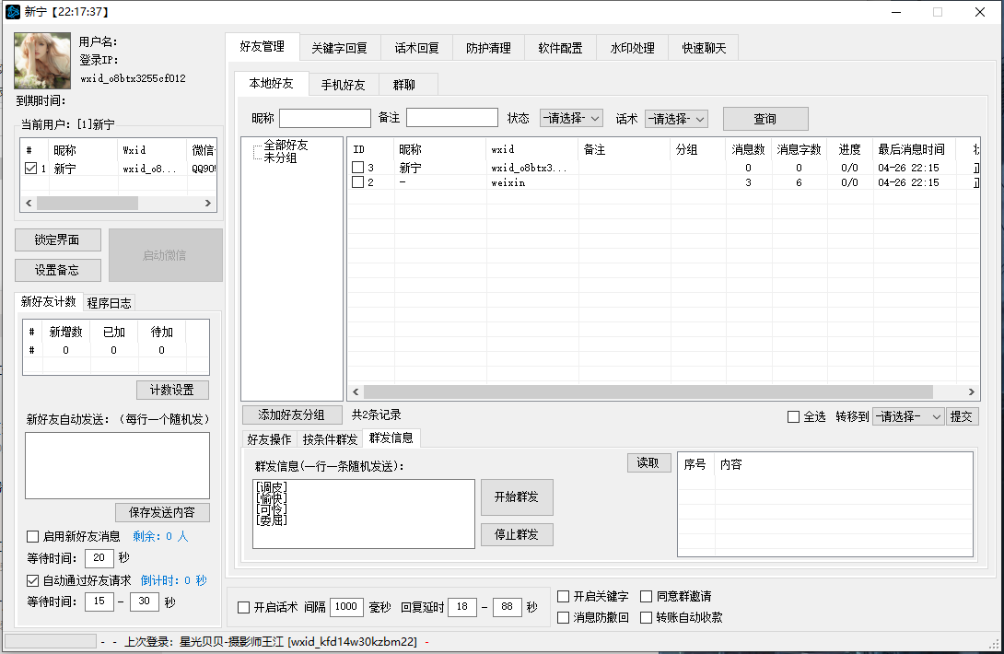Select the 群发信息 tab

(391, 438)
